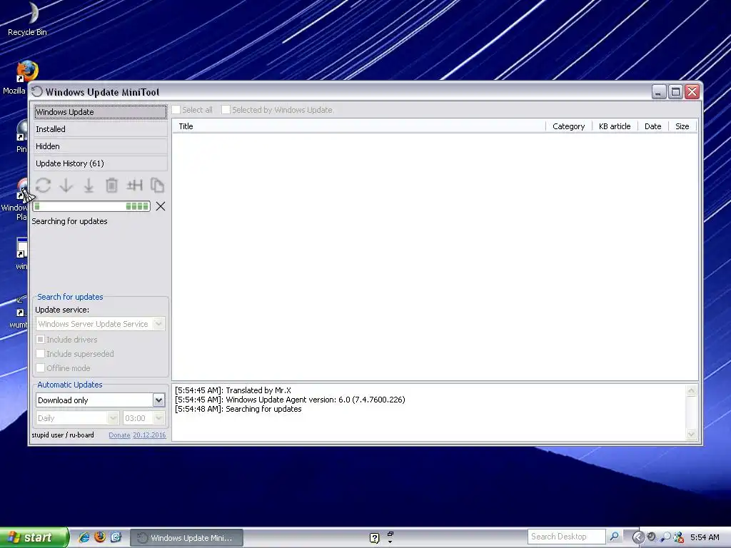Toggle the Include drivers checkbox
Image resolution: width=731 pixels, height=548 pixels.
41,340
